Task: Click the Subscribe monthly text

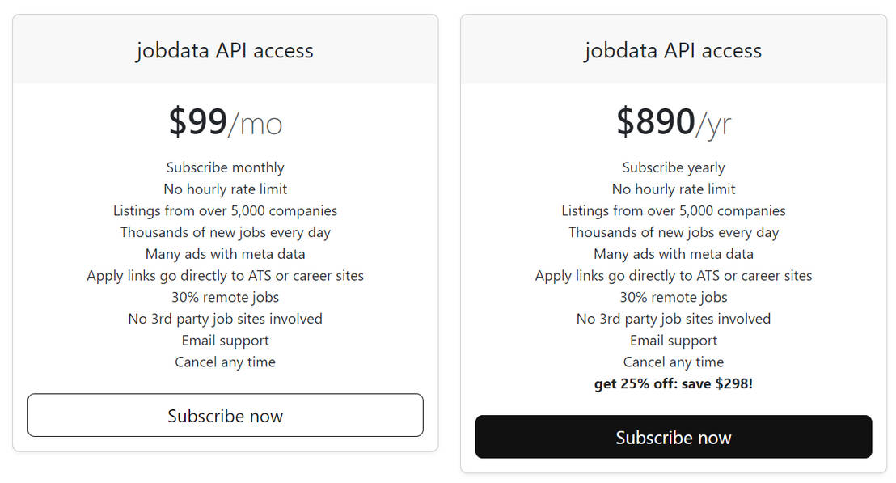Action: pos(225,167)
